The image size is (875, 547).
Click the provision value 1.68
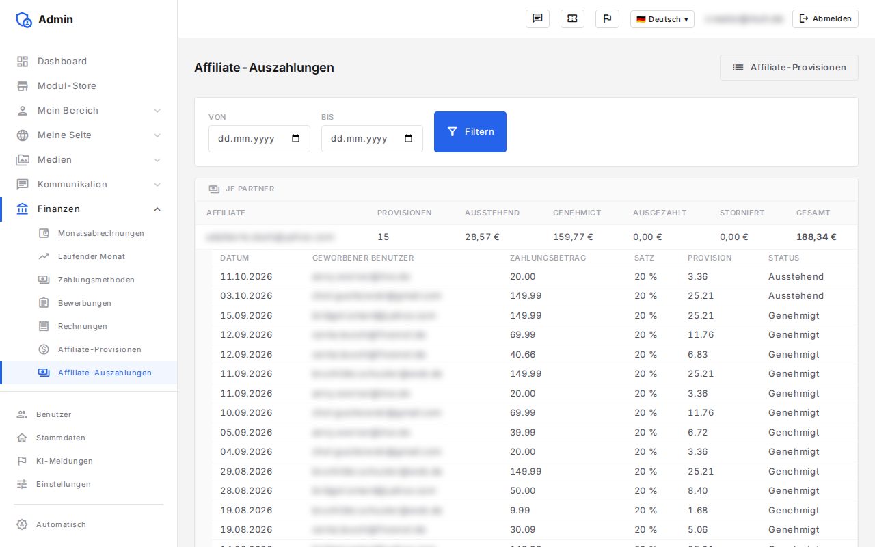pos(698,511)
